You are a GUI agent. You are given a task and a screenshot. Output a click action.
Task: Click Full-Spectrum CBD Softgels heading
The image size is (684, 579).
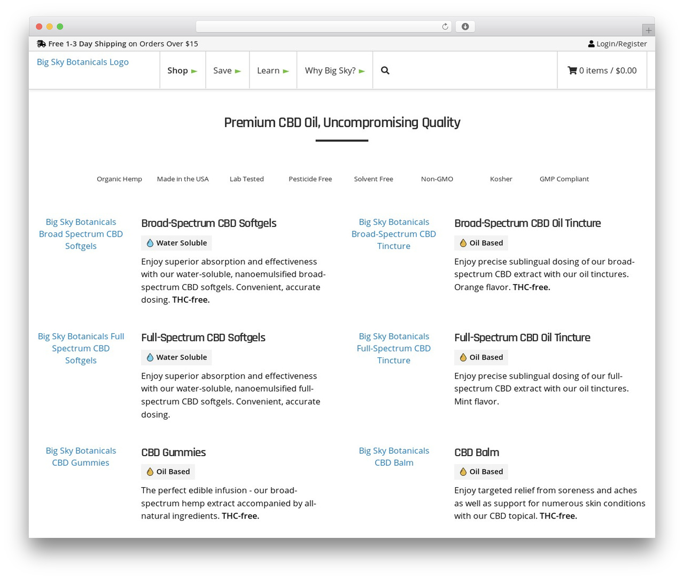(203, 338)
